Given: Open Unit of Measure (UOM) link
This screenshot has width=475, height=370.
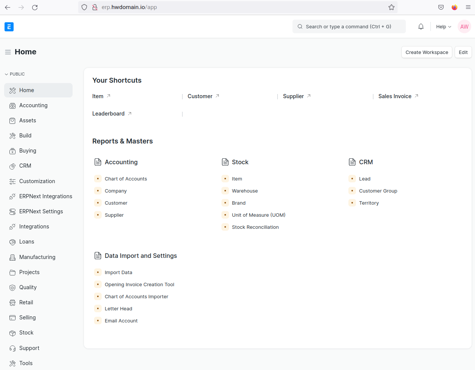Looking at the screenshot, I should [x=258, y=215].
